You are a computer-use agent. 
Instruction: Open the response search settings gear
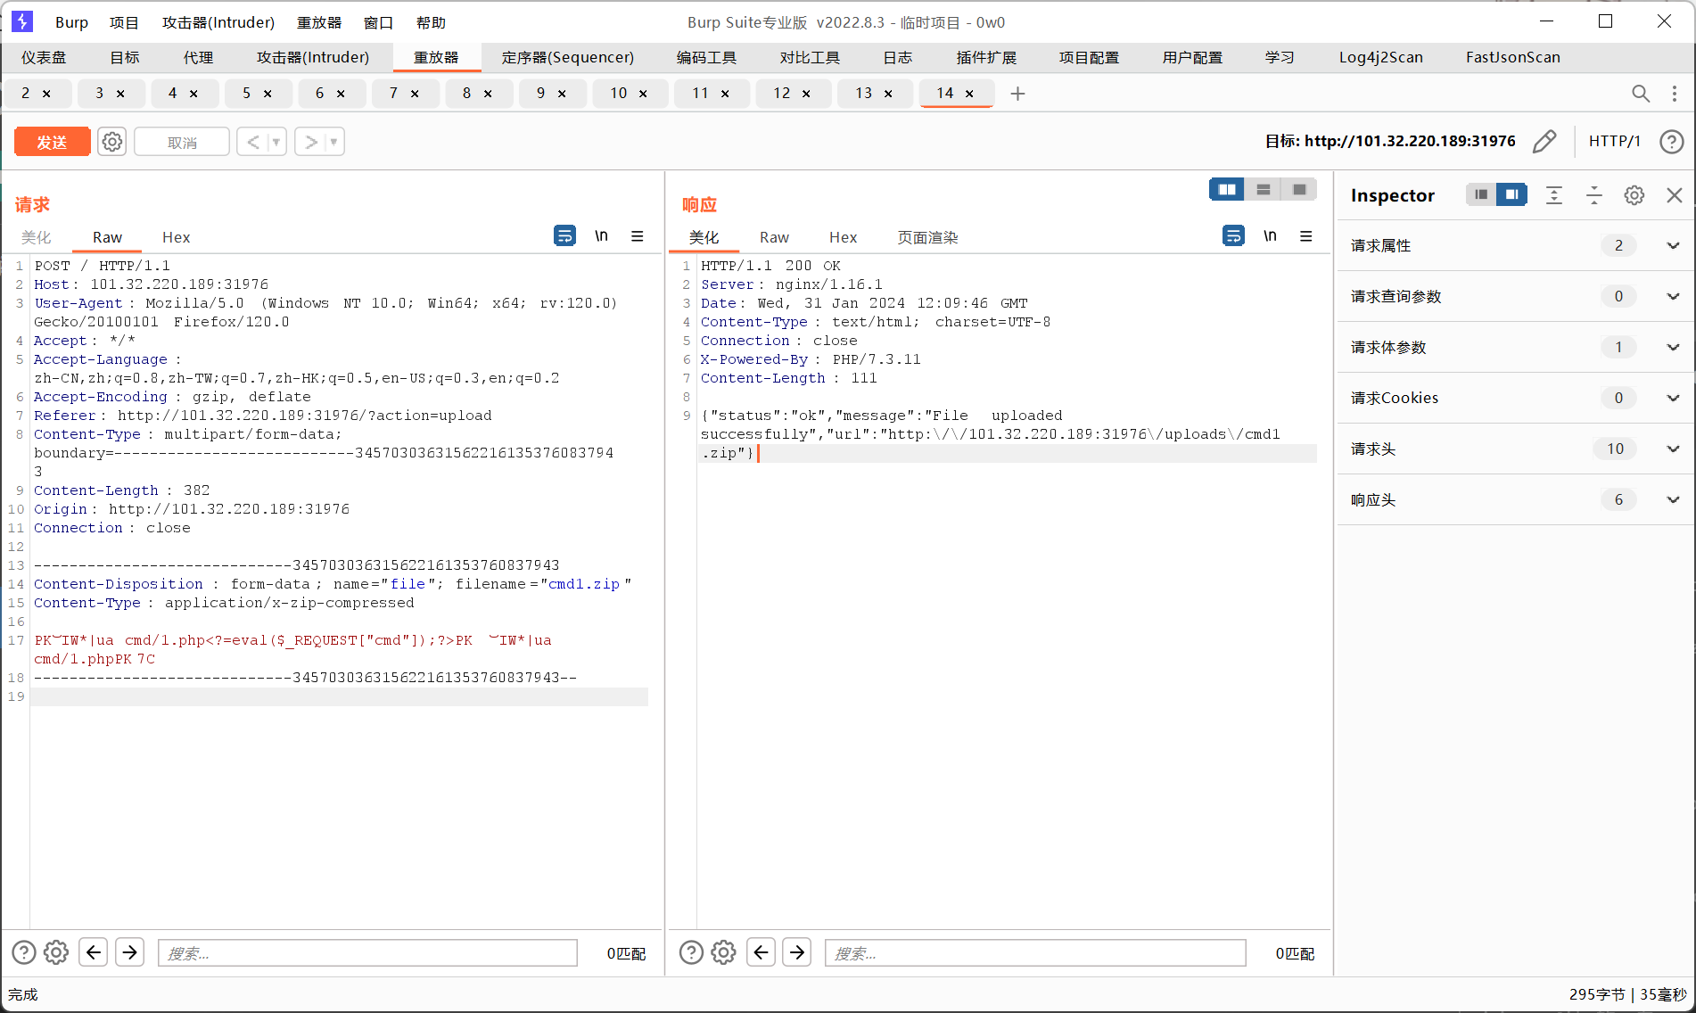[x=723, y=952]
